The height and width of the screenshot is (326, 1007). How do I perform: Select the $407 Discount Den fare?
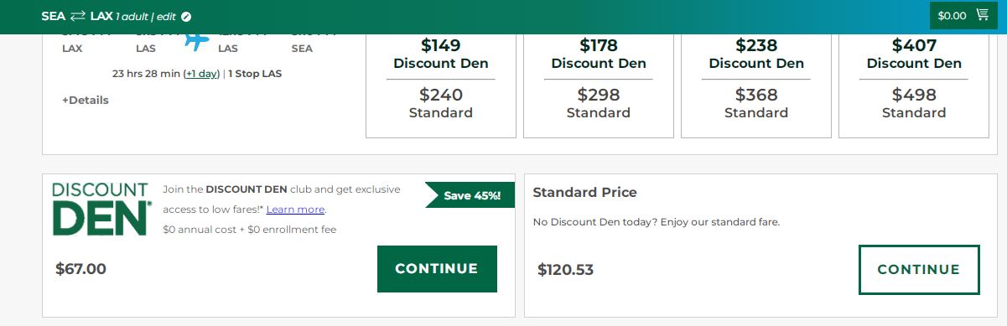pos(914,54)
